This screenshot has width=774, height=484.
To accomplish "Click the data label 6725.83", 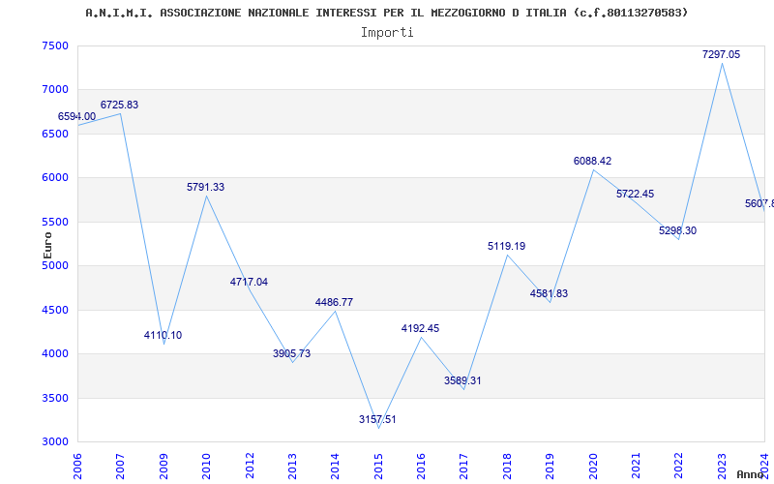I will (x=119, y=105).
